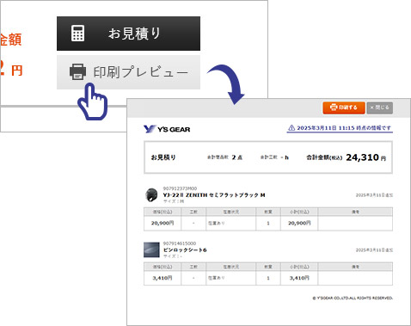Click the warning triangle icon beside timestamp
411x326 pixels.
[x=291, y=128]
